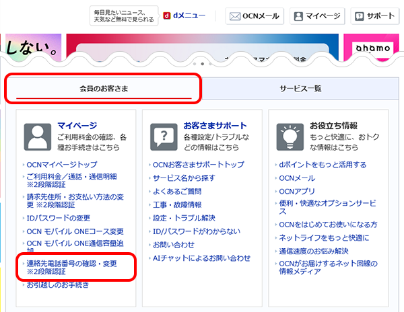Screen dimensions: 404x312
Task: Open 工事・故障情報 link
Action: [177, 204]
